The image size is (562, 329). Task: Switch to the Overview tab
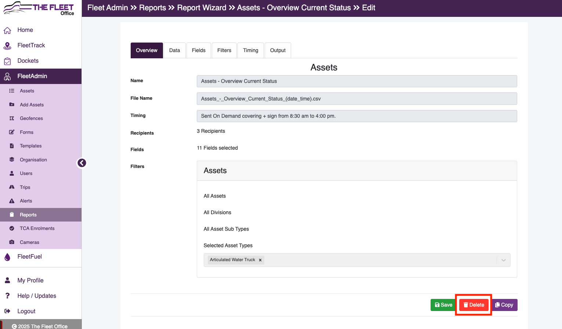click(147, 50)
